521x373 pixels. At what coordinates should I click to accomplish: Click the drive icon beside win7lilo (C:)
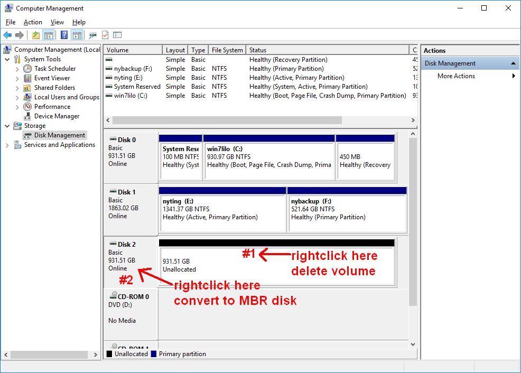tap(109, 96)
